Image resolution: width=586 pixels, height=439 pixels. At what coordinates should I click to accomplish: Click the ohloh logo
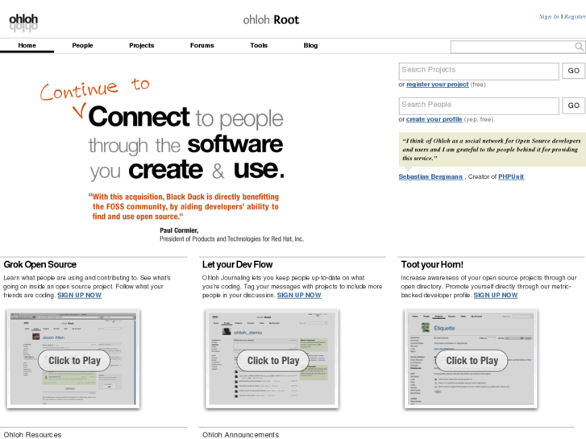coord(23,23)
